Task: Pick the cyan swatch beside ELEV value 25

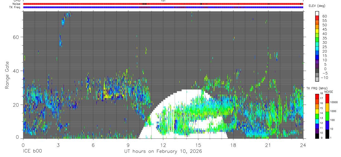Action: click(x=317, y=48)
